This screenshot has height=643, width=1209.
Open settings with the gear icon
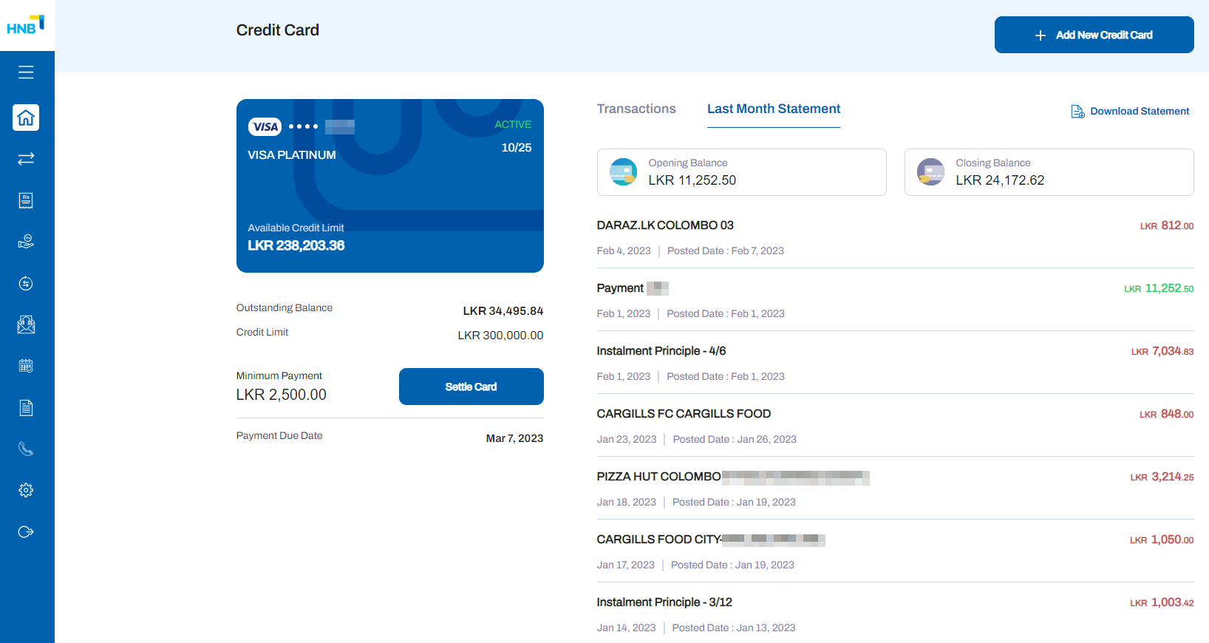click(x=26, y=490)
